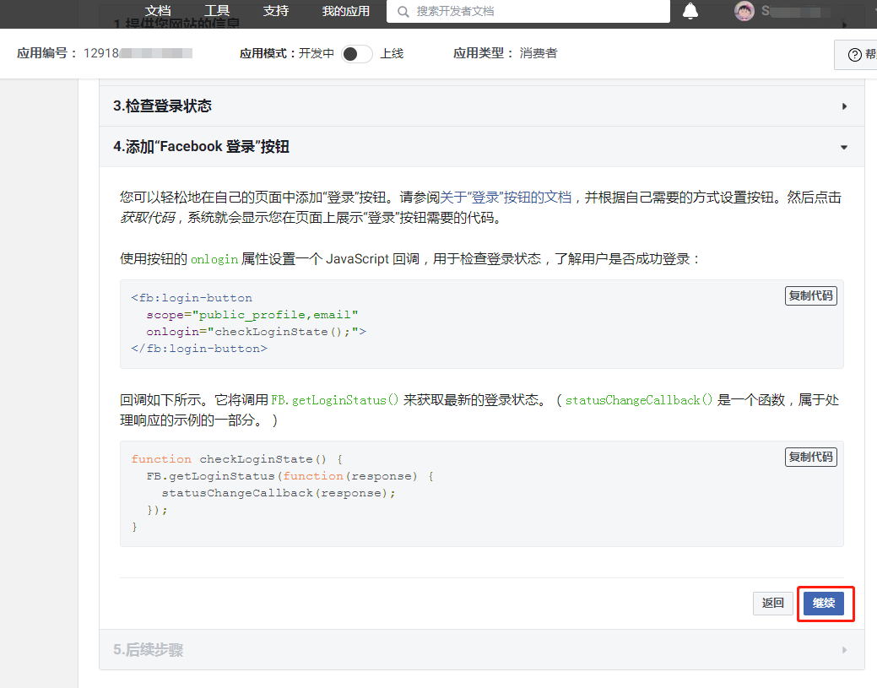The width and height of the screenshot is (877, 688).
Task: Click the help button with question mark
Action: click(x=856, y=54)
